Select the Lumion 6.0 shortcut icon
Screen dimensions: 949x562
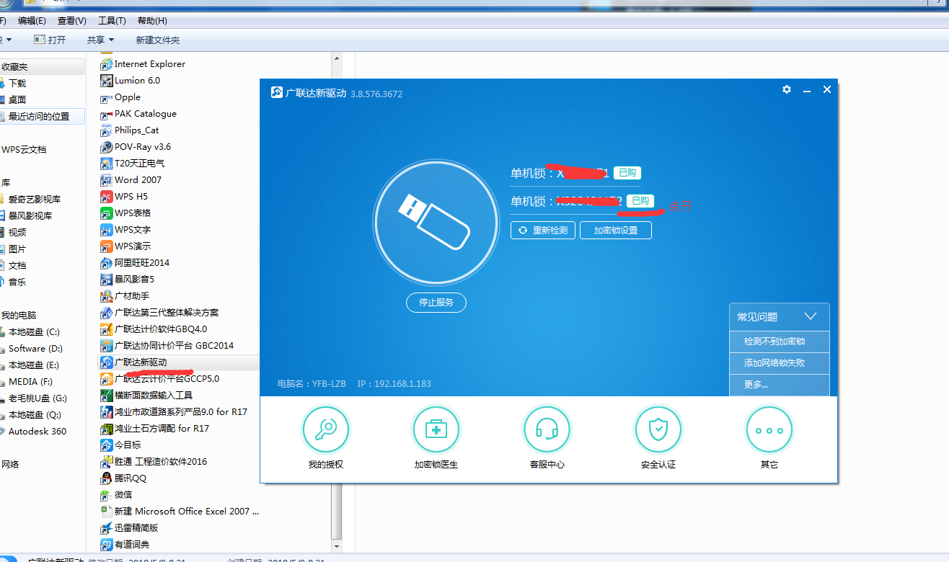click(107, 81)
